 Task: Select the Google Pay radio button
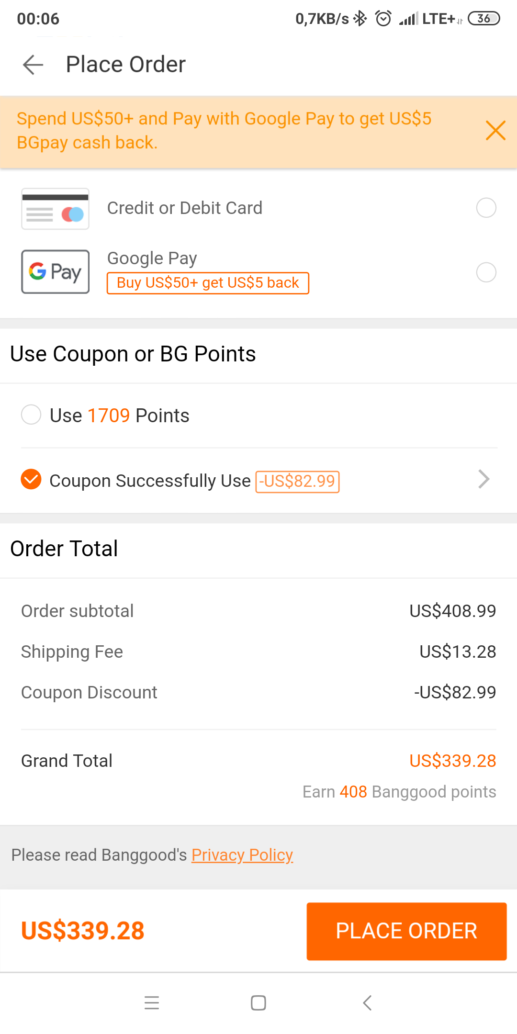click(x=486, y=272)
